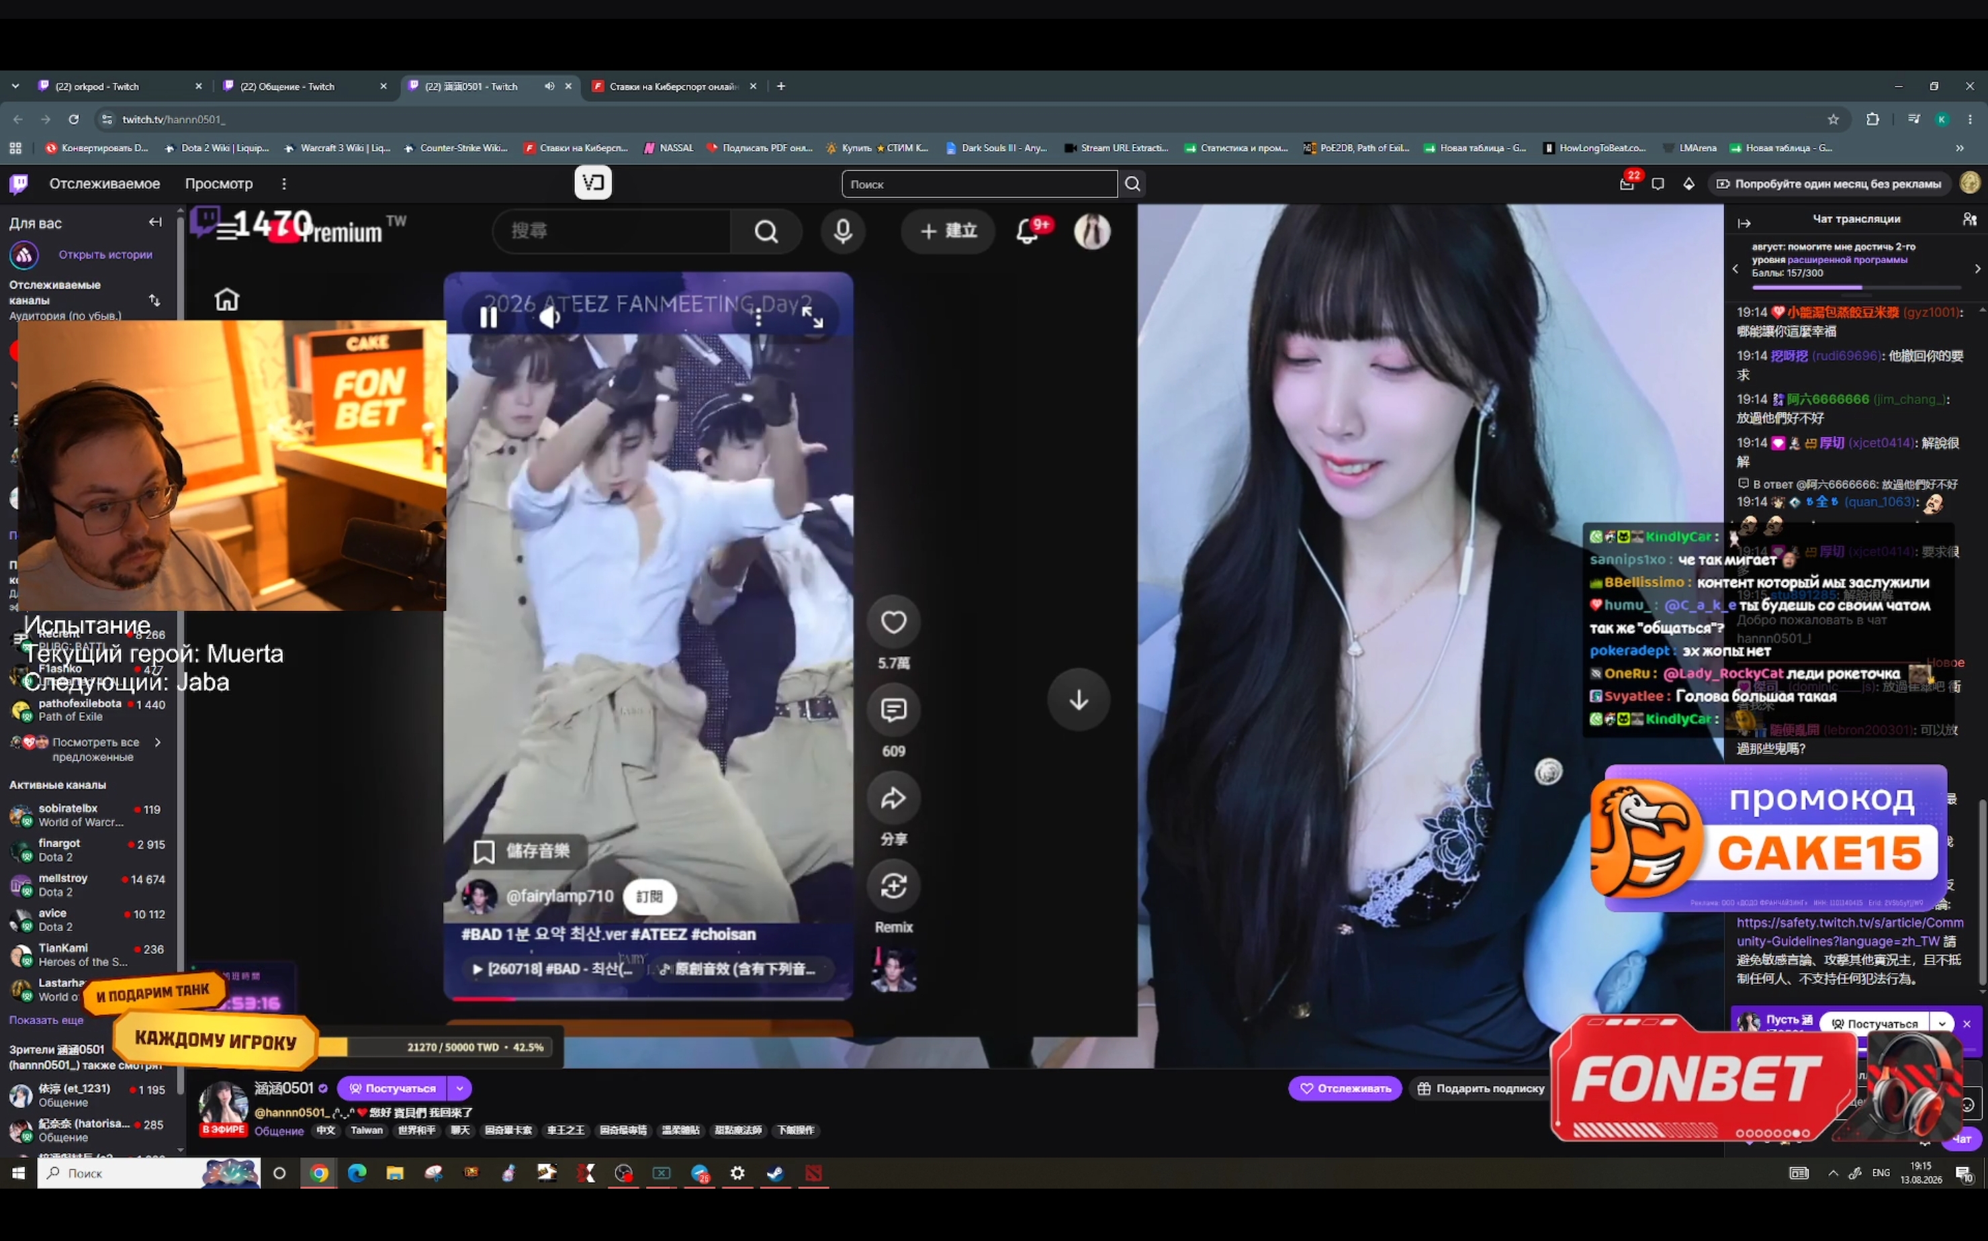The image size is (1988, 1241).
Task: Click the Twitch search magnifier button
Action: tap(1133, 184)
